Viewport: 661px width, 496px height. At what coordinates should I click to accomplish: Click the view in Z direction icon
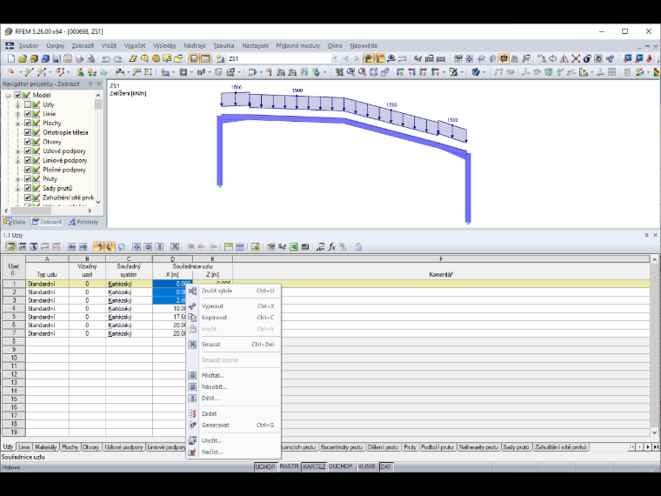coord(423,72)
